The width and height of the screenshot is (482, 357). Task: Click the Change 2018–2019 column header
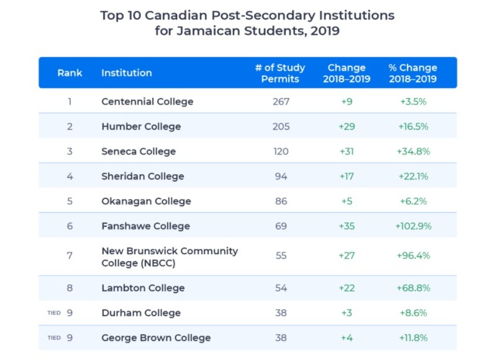point(347,73)
